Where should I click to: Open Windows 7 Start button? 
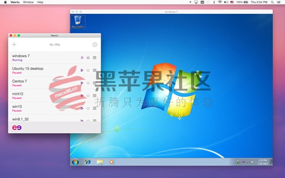click(x=75, y=162)
